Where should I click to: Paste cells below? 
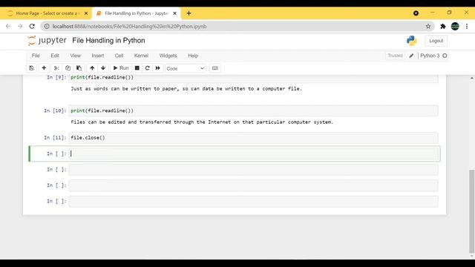[x=79, y=68]
